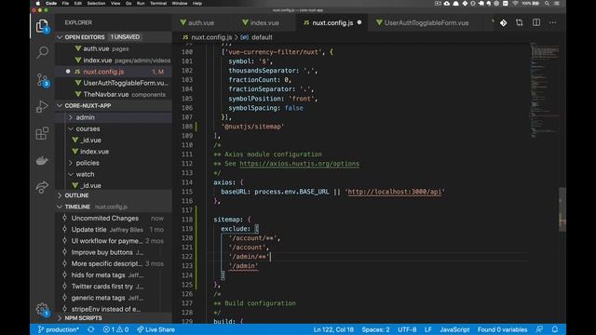Expand the Outline section

pyautogui.click(x=114, y=195)
